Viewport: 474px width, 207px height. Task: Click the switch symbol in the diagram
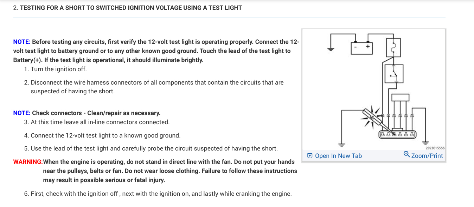tap(394, 74)
